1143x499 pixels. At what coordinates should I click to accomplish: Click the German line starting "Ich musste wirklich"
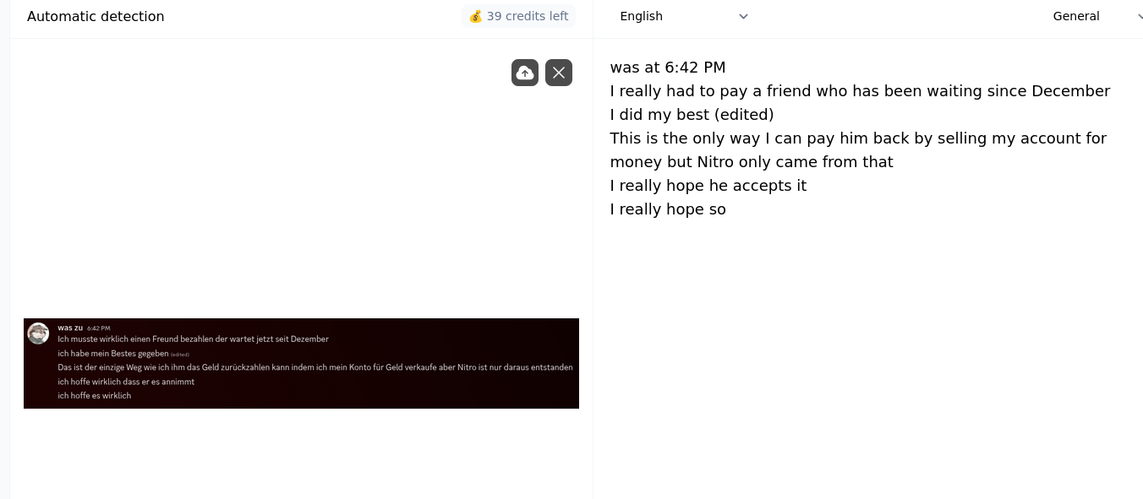pyautogui.click(x=193, y=339)
